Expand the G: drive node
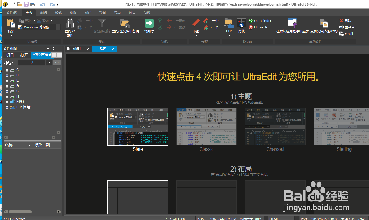 [x=7, y=91]
